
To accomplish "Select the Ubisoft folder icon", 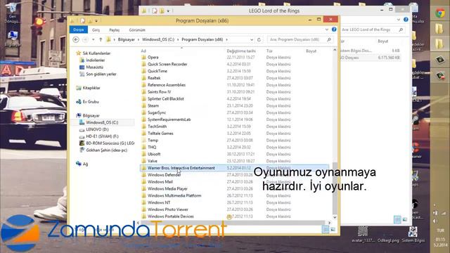I will pos(143,154).
